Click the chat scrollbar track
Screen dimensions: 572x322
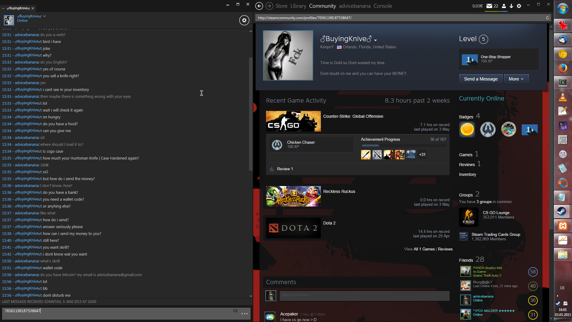pos(251,233)
